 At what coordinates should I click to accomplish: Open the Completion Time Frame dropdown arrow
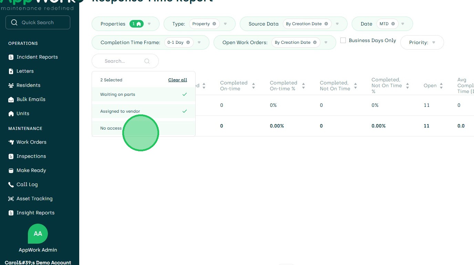[x=199, y=43]
